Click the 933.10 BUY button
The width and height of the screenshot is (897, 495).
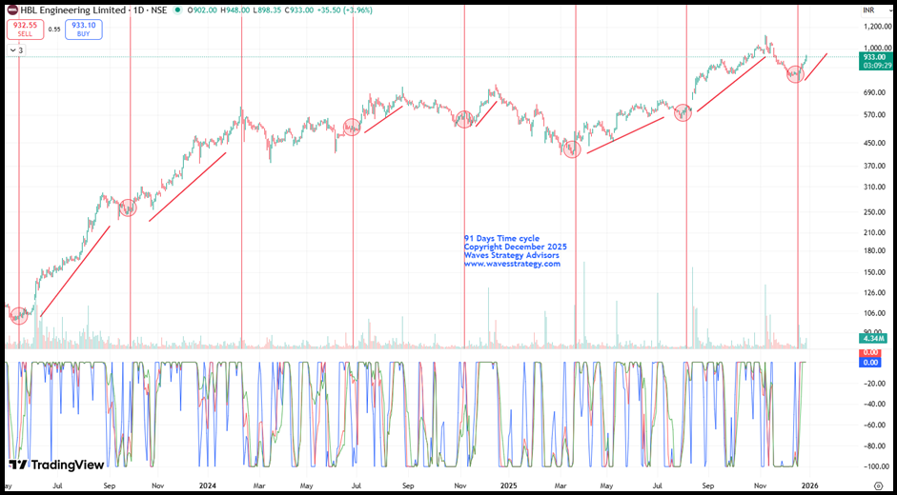pyautogui.click(x=84, y=30)
